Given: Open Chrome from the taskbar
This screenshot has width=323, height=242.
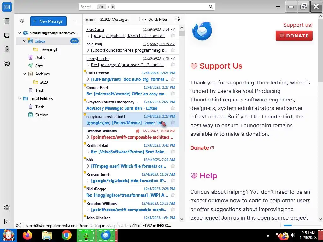Looking at the screenshot, I should (66, 235).
